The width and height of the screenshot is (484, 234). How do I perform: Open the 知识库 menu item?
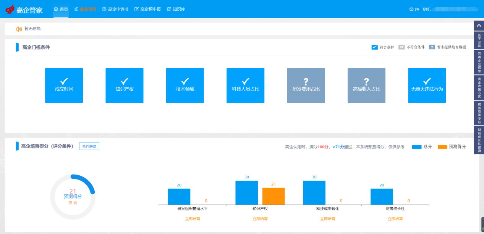tap(176, 9)
